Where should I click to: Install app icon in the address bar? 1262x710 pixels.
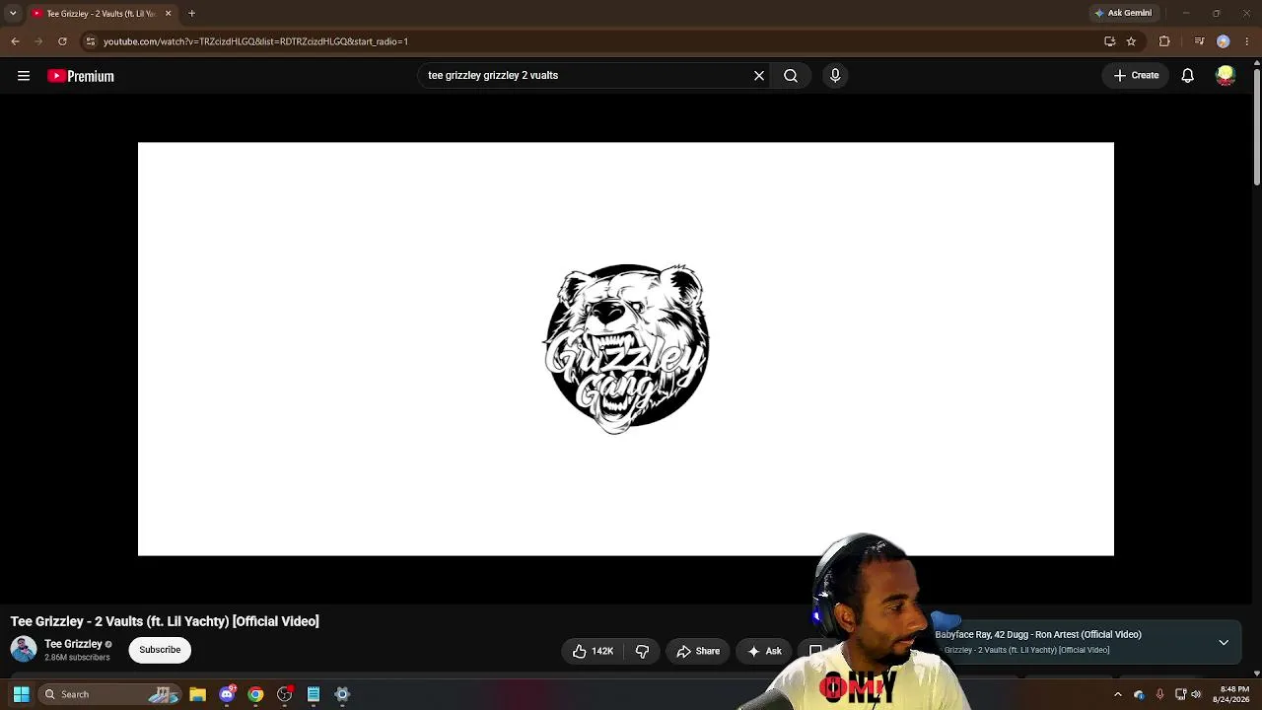[1109, 41]
